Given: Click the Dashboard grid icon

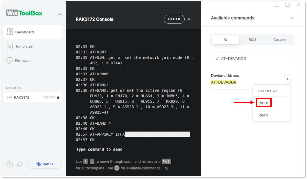Looking at the screenshot, I should pyautogui.click(x=10, y=32).
